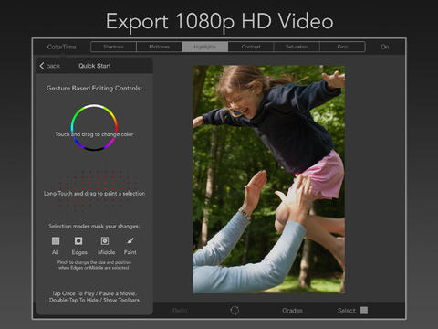This screenshot has height=329, width=438.
Task: Select the Paint brush selection icon
Action: tap(130, 240)
